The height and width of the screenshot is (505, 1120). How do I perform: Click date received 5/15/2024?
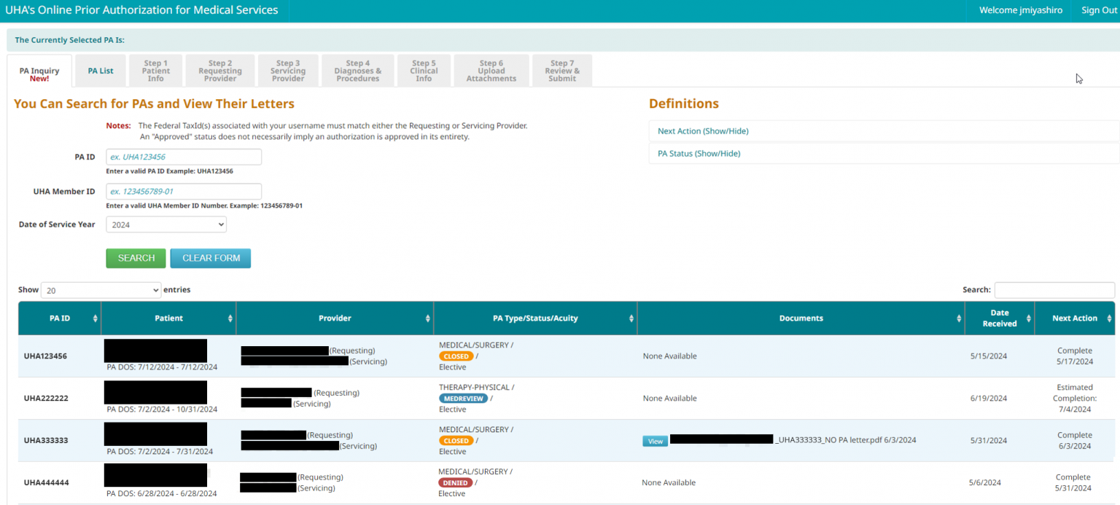click(x=989, y=356)
